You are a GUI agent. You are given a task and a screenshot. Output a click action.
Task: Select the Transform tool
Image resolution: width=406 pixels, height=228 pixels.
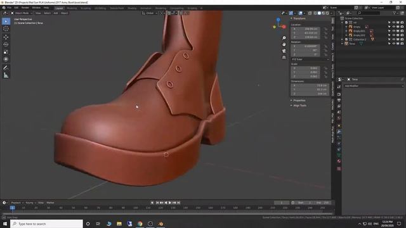6,60
